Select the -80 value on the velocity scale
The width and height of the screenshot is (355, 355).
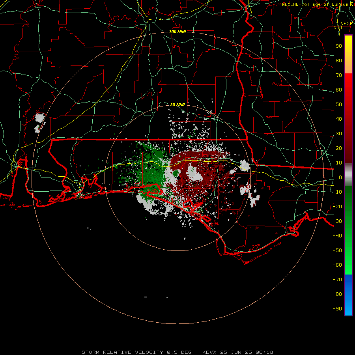click(337, 294)
